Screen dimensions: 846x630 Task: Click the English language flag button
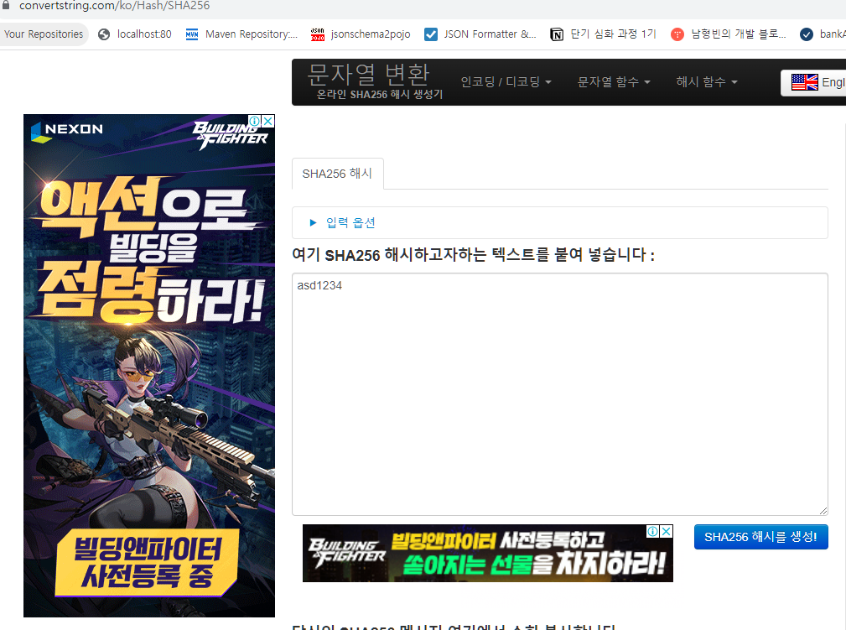(x=813, y=82)
